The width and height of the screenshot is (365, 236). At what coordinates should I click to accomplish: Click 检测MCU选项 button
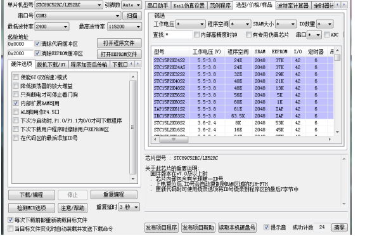(32, 208)
